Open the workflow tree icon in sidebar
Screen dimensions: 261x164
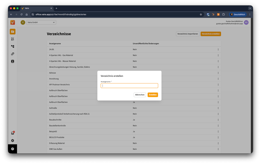pyautogui.click(x=12, y=46)
